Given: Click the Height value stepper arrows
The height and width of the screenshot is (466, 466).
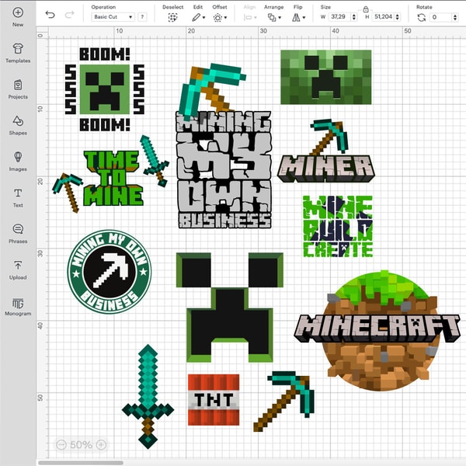Looking at the screenshot, I should [398, 17].
